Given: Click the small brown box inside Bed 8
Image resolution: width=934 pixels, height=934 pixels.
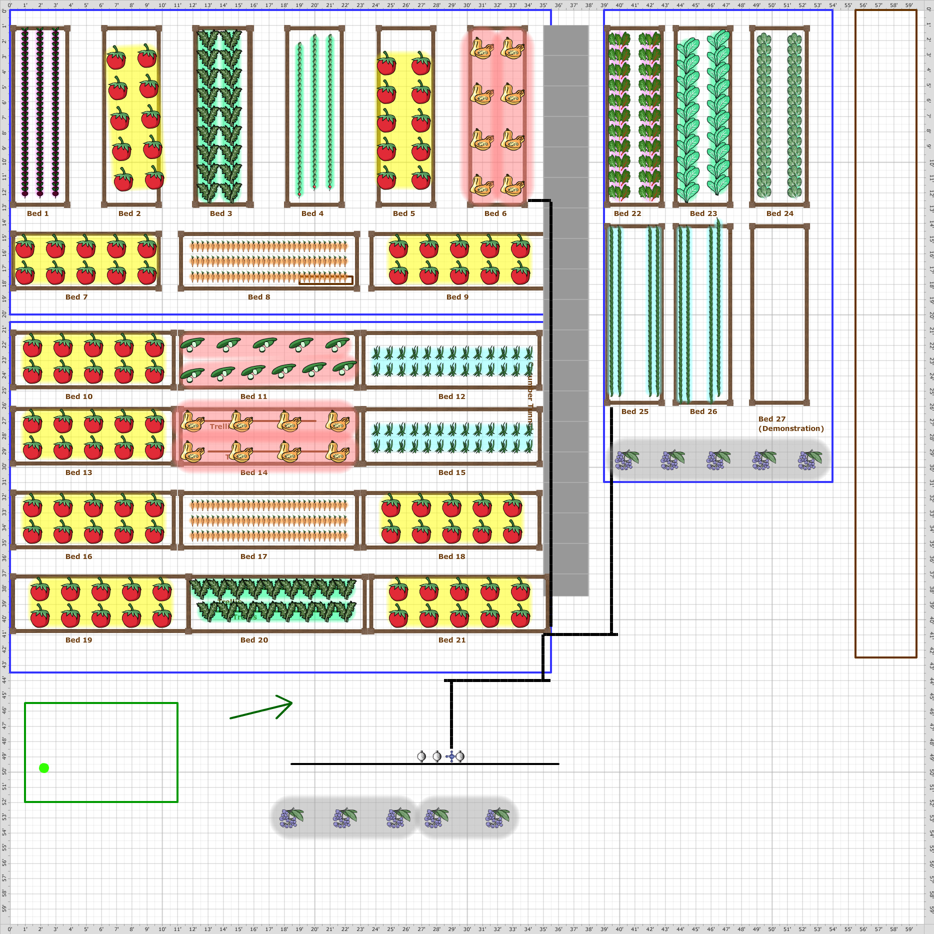Looking at the screenshot, I should tap(326, 280).
